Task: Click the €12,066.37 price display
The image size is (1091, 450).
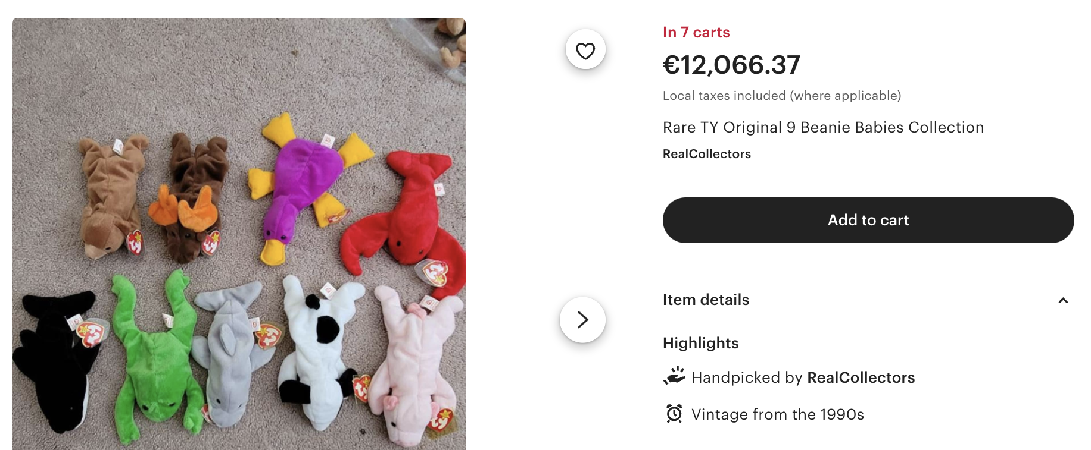Action: (731, 65)
